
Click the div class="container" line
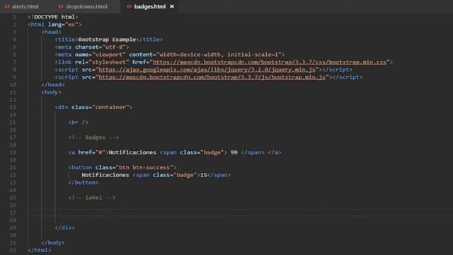coord(93,107)
